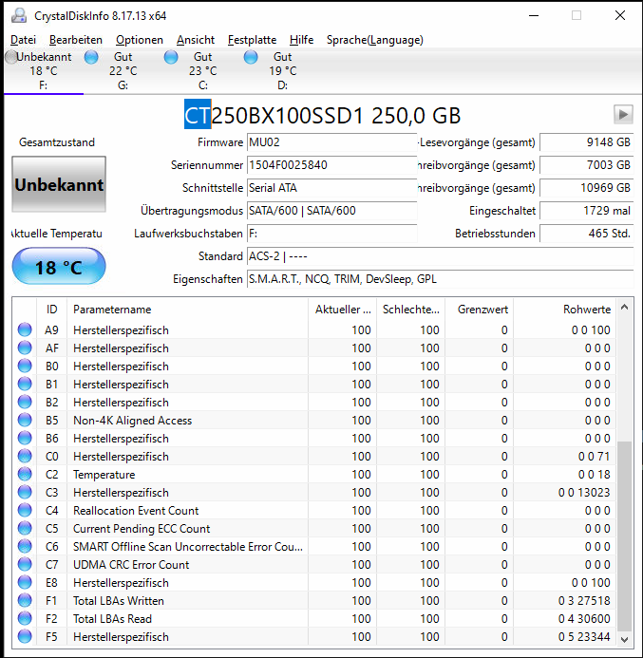This screenshot has width=643, height=658.
Task: Click the CrystalDiskInfo app icon in title bar
Action: pyautogui.click(x=19, y=15)
